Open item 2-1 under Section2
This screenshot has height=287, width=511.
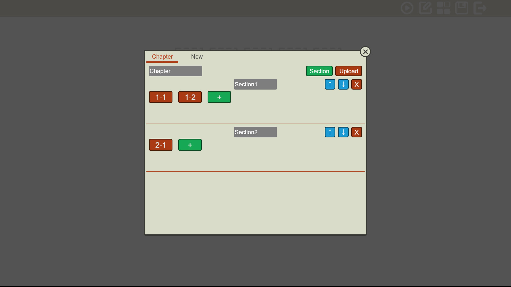pos(160,145)
